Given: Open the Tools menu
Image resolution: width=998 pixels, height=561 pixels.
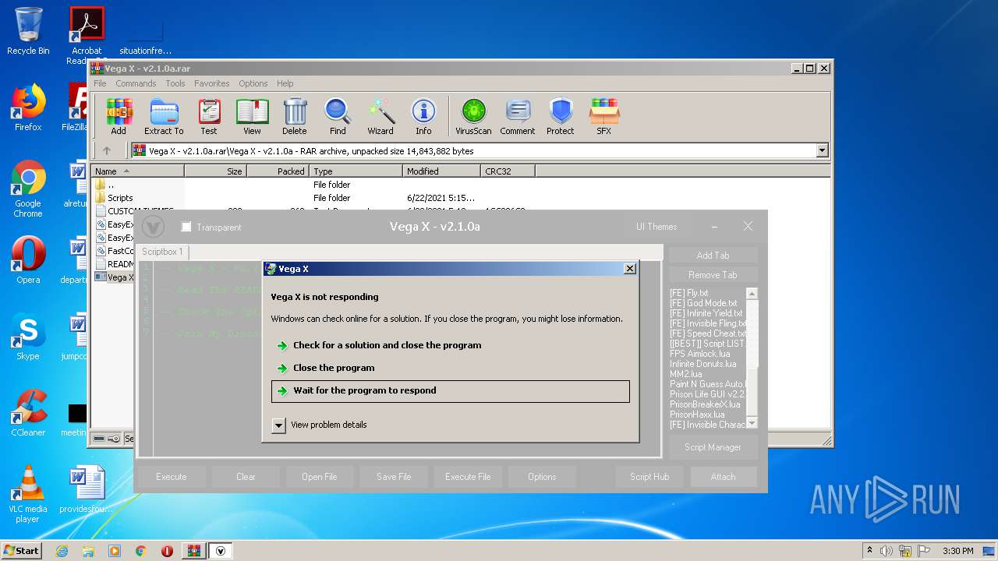Looking at the screenshot, I should [175, 83].
